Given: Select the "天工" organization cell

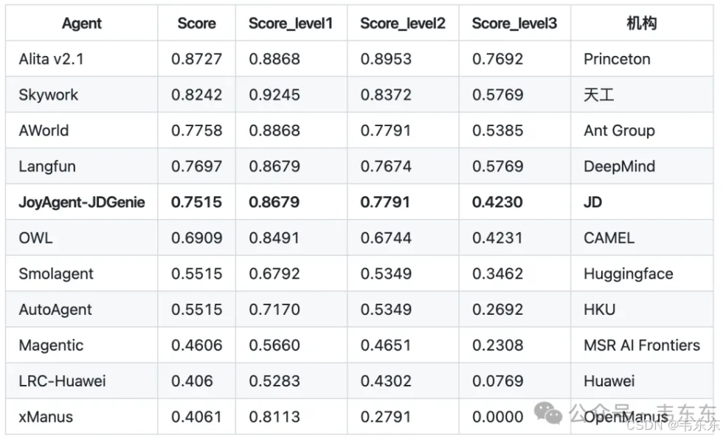Looking at the screenshot, I should (x=598, y=95).
